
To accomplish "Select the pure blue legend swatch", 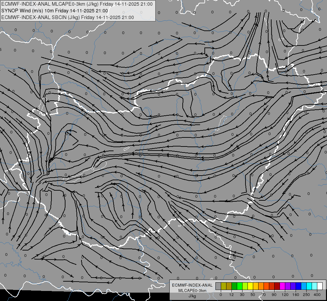I will point(298,286).
